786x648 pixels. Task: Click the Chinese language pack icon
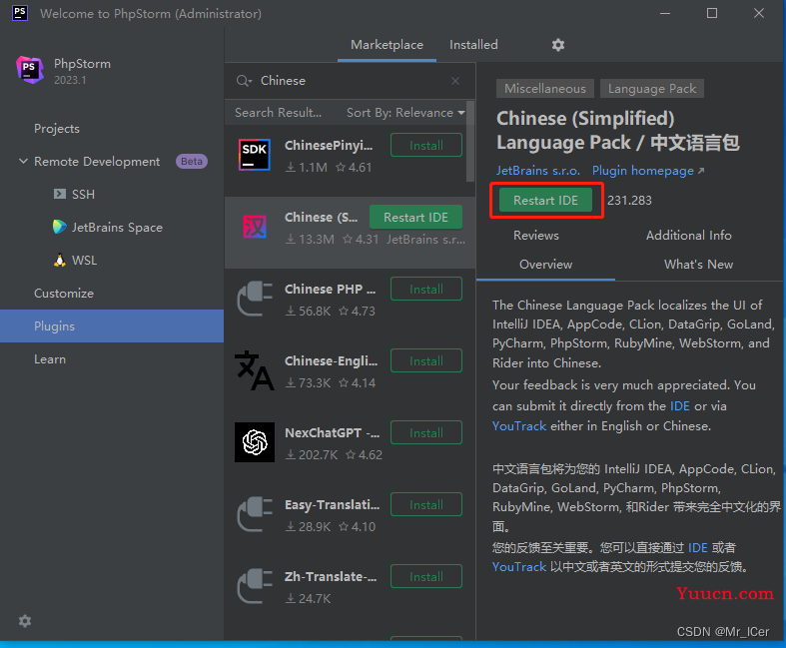coord(255,227)
